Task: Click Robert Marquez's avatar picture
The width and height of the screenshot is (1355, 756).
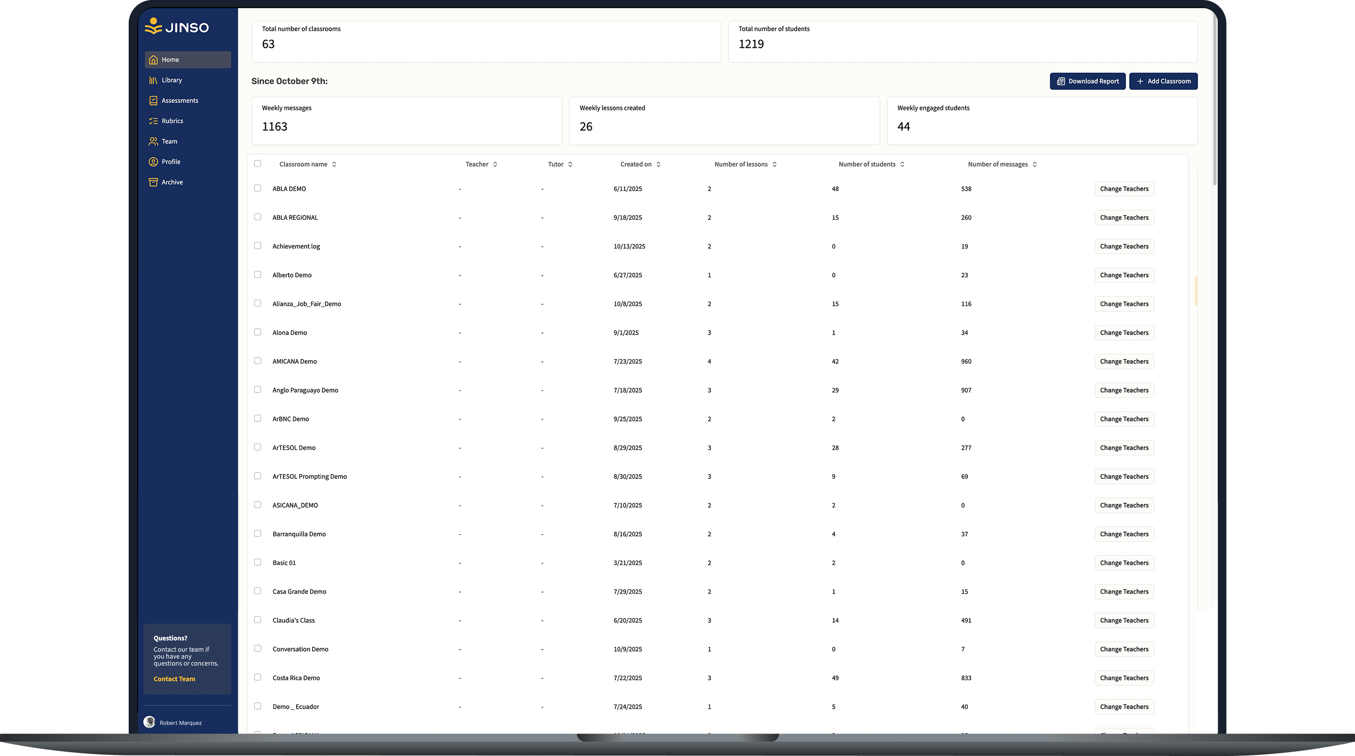Action: coord(149,722)
